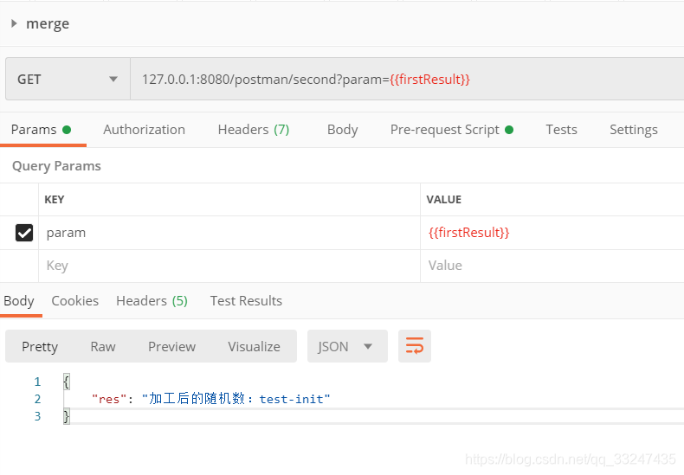Expand the merge request title arrow
Image resolution: width=684 pixels, height=475 pixels.
(14, 23)
